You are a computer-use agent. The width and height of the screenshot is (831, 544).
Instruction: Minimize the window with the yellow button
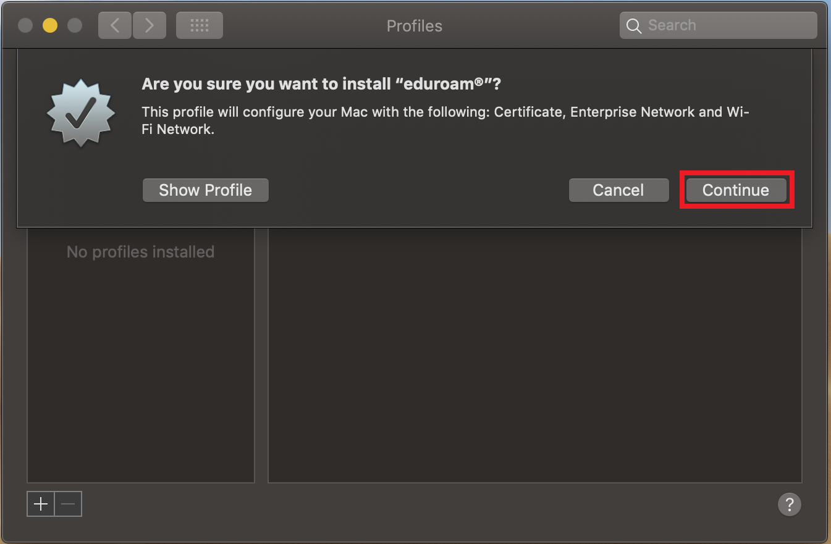tap(50, 25)
